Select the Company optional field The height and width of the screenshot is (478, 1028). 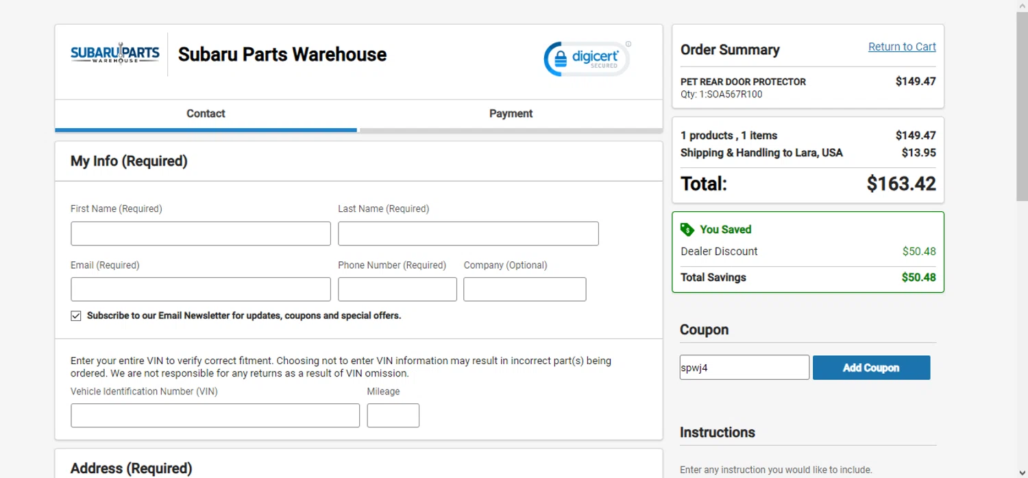click(525, 289)
